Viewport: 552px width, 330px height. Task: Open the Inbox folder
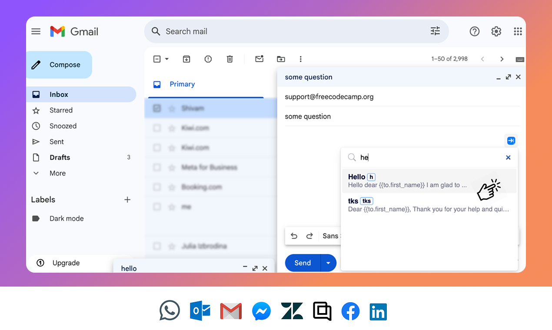81,94
